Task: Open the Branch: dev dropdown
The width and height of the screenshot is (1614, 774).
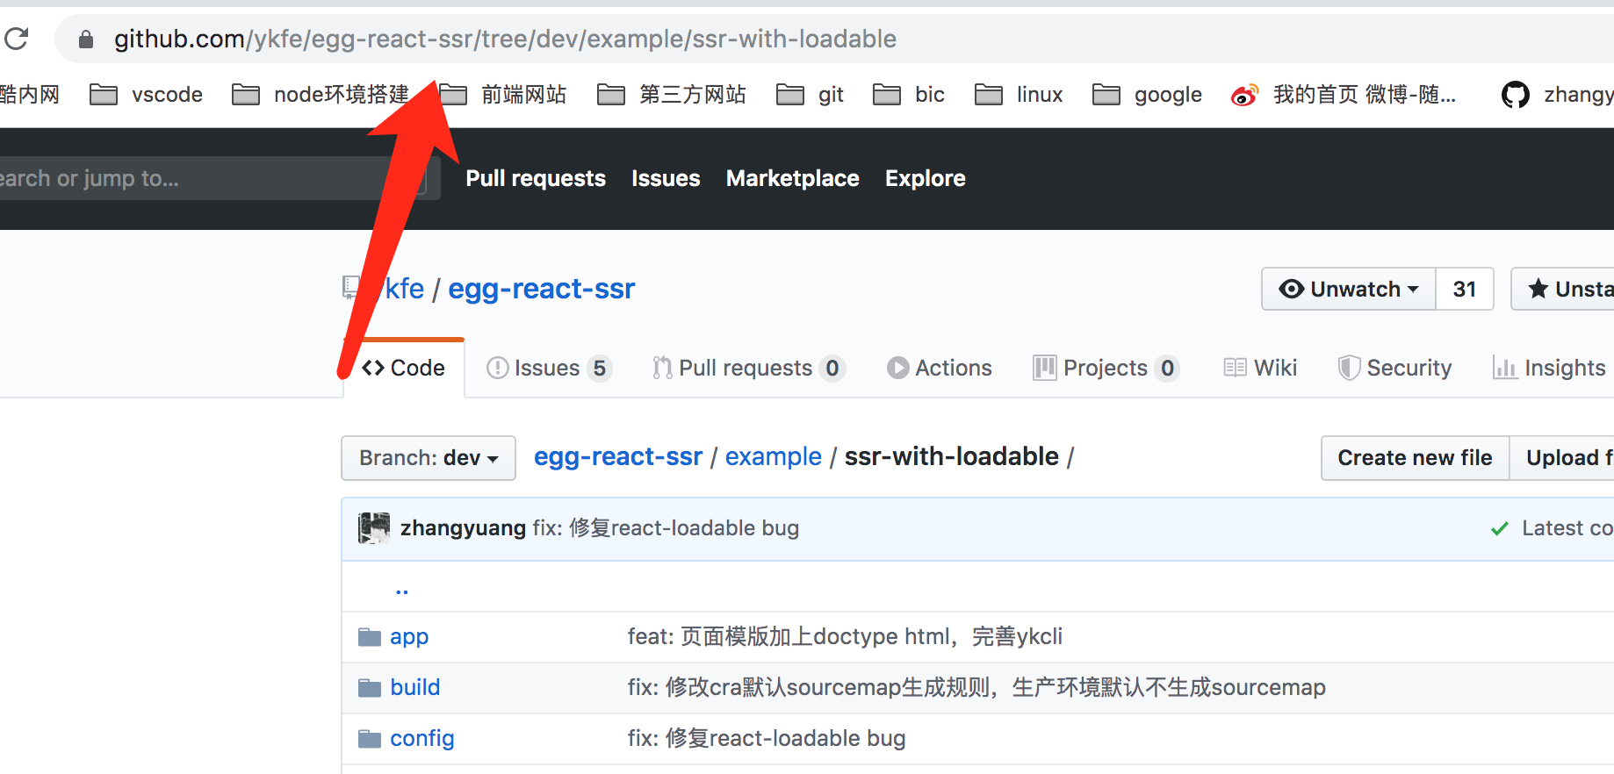Action: click(x=429, y=458)
